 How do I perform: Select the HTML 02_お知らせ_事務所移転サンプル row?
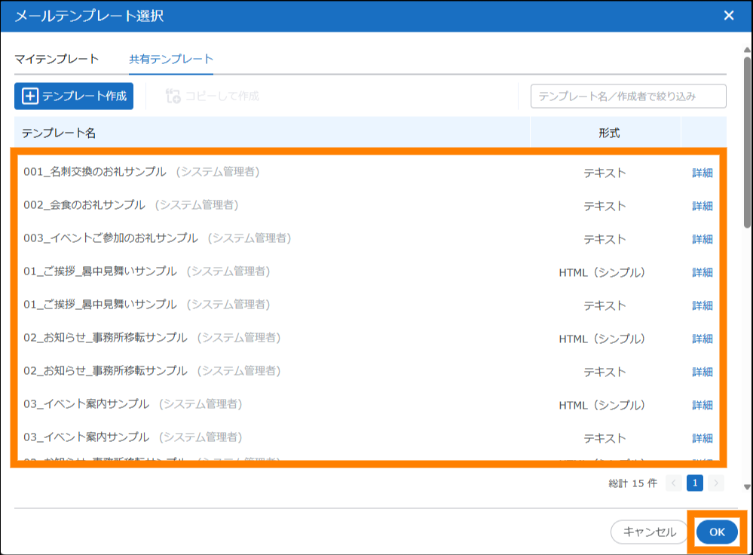pyautogui.click(x=105, y=338)
